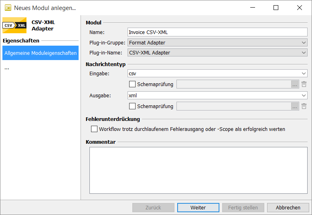Click the dialog window icon in title bar
The width and height of the screenshot is (312, 215).
click(8, 8)
